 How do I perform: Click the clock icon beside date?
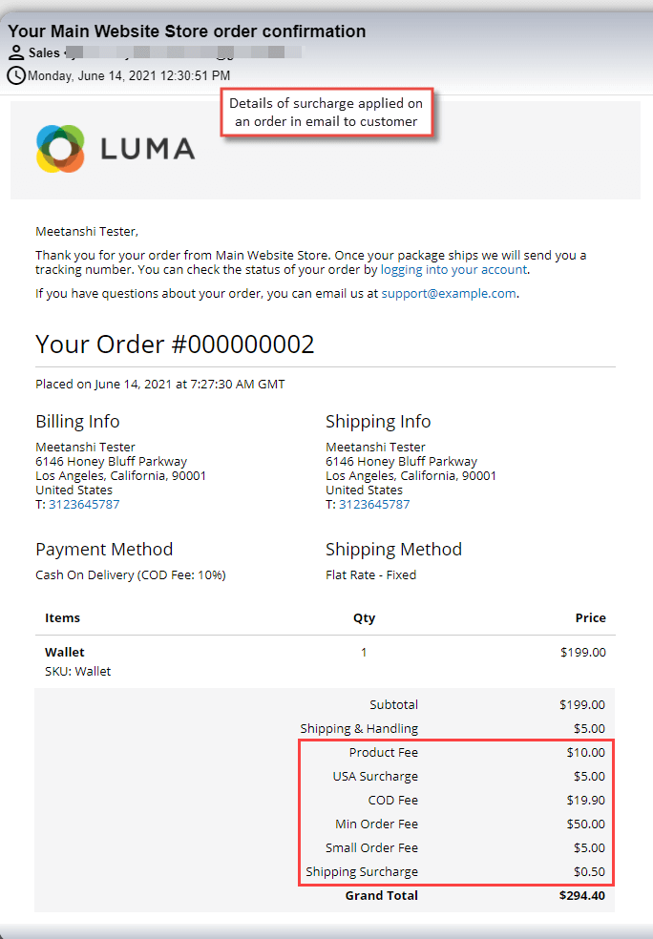click(x=16, y=75)
